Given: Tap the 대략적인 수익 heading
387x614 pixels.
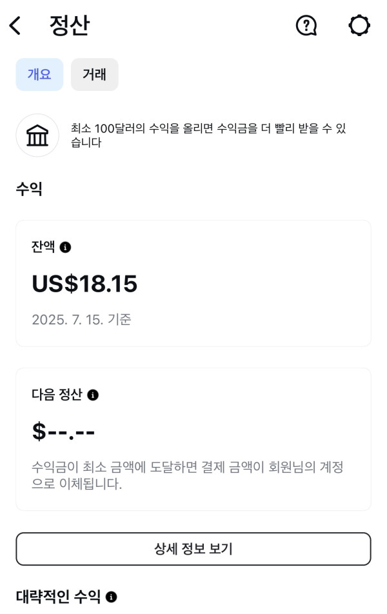Looking at the screenshot, I should (x=58, y=597).
